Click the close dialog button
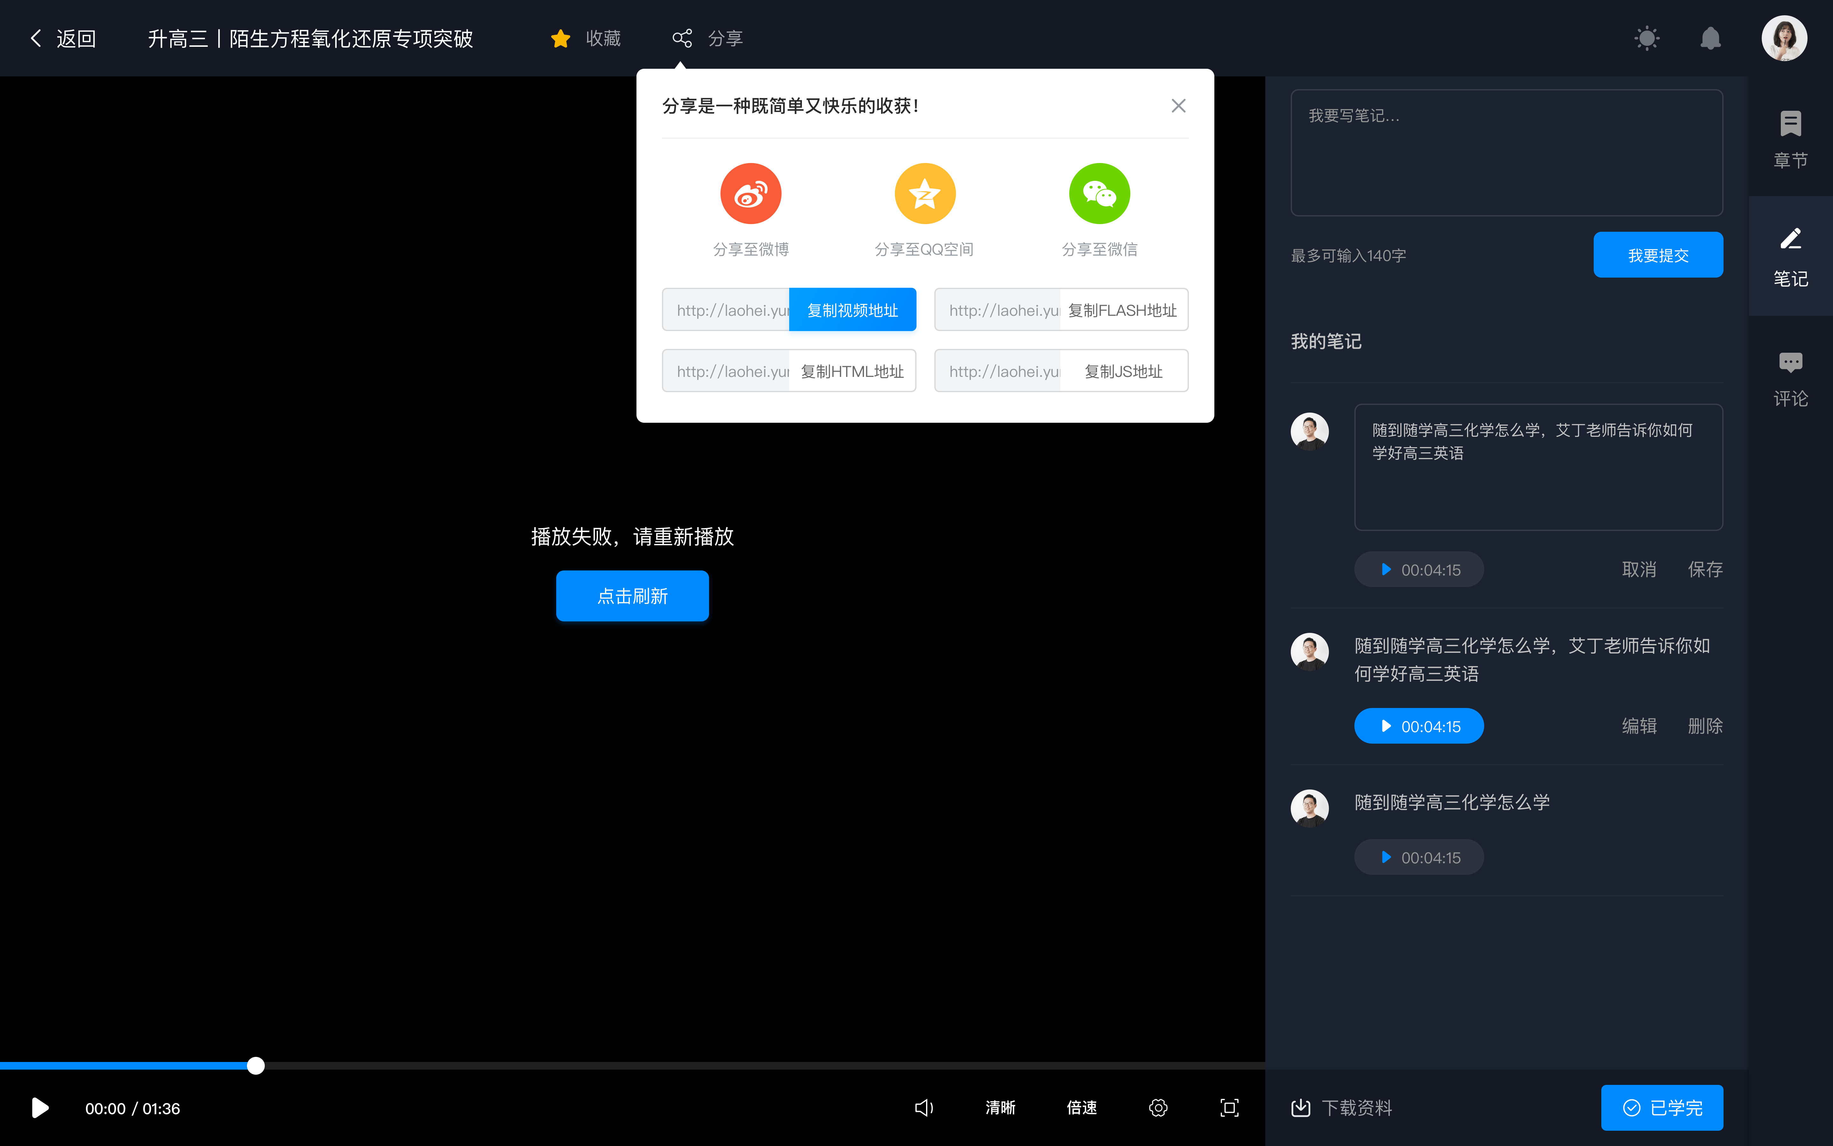Image resolution: width=1833 pixels, height=1146 pixels. [1178, 106]
